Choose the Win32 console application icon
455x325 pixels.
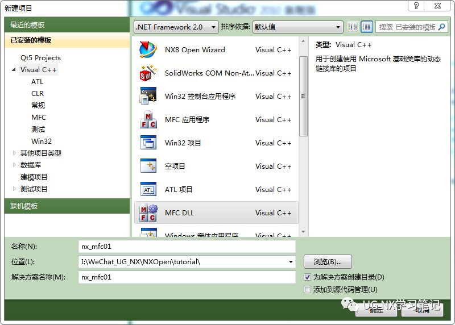(x=148, y=96)
